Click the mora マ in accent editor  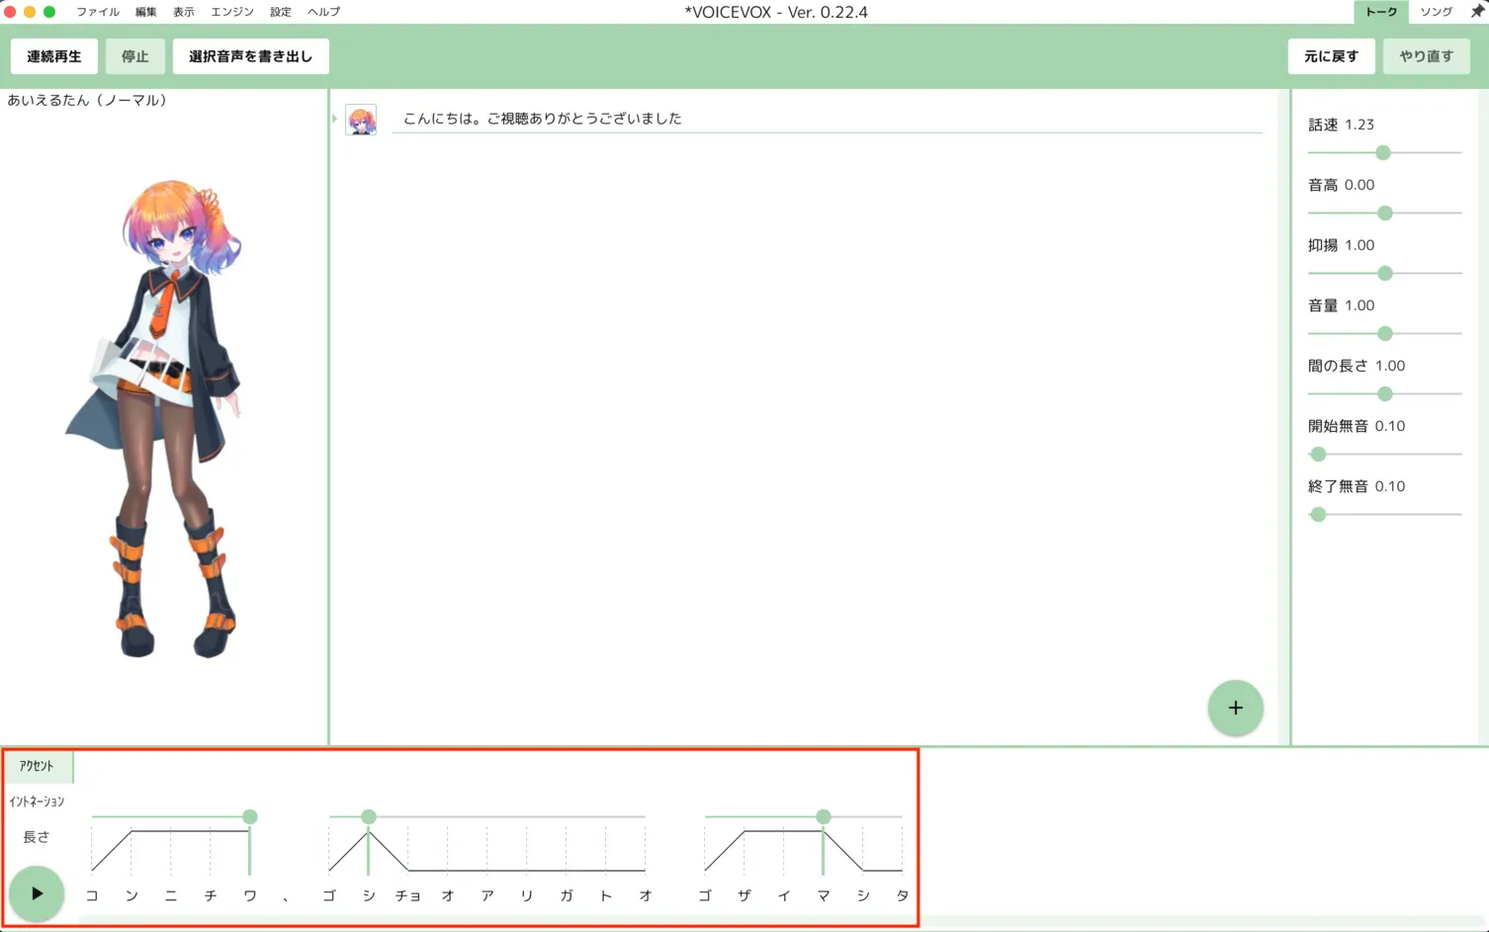point(824,895)
